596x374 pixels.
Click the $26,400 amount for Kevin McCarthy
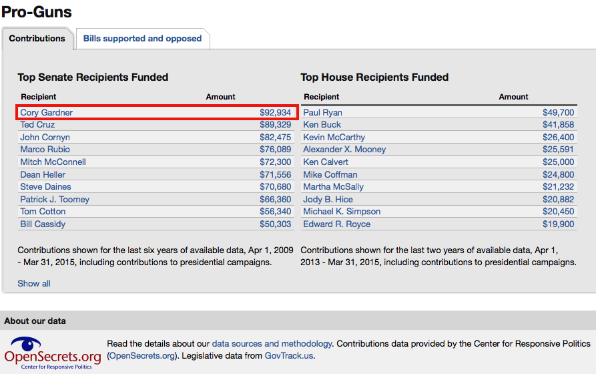[x=559, y=138]
